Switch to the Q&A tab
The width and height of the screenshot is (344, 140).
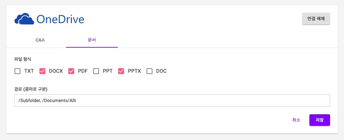pos(40,40)
